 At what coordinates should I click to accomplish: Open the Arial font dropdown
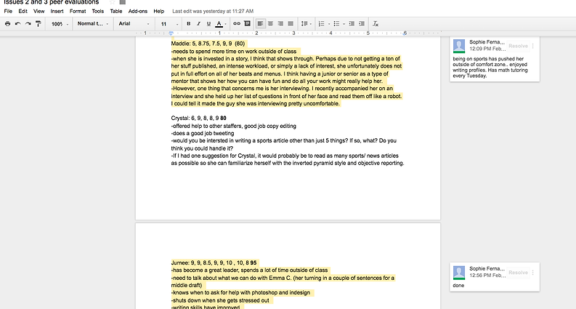(x=134, y=24)
